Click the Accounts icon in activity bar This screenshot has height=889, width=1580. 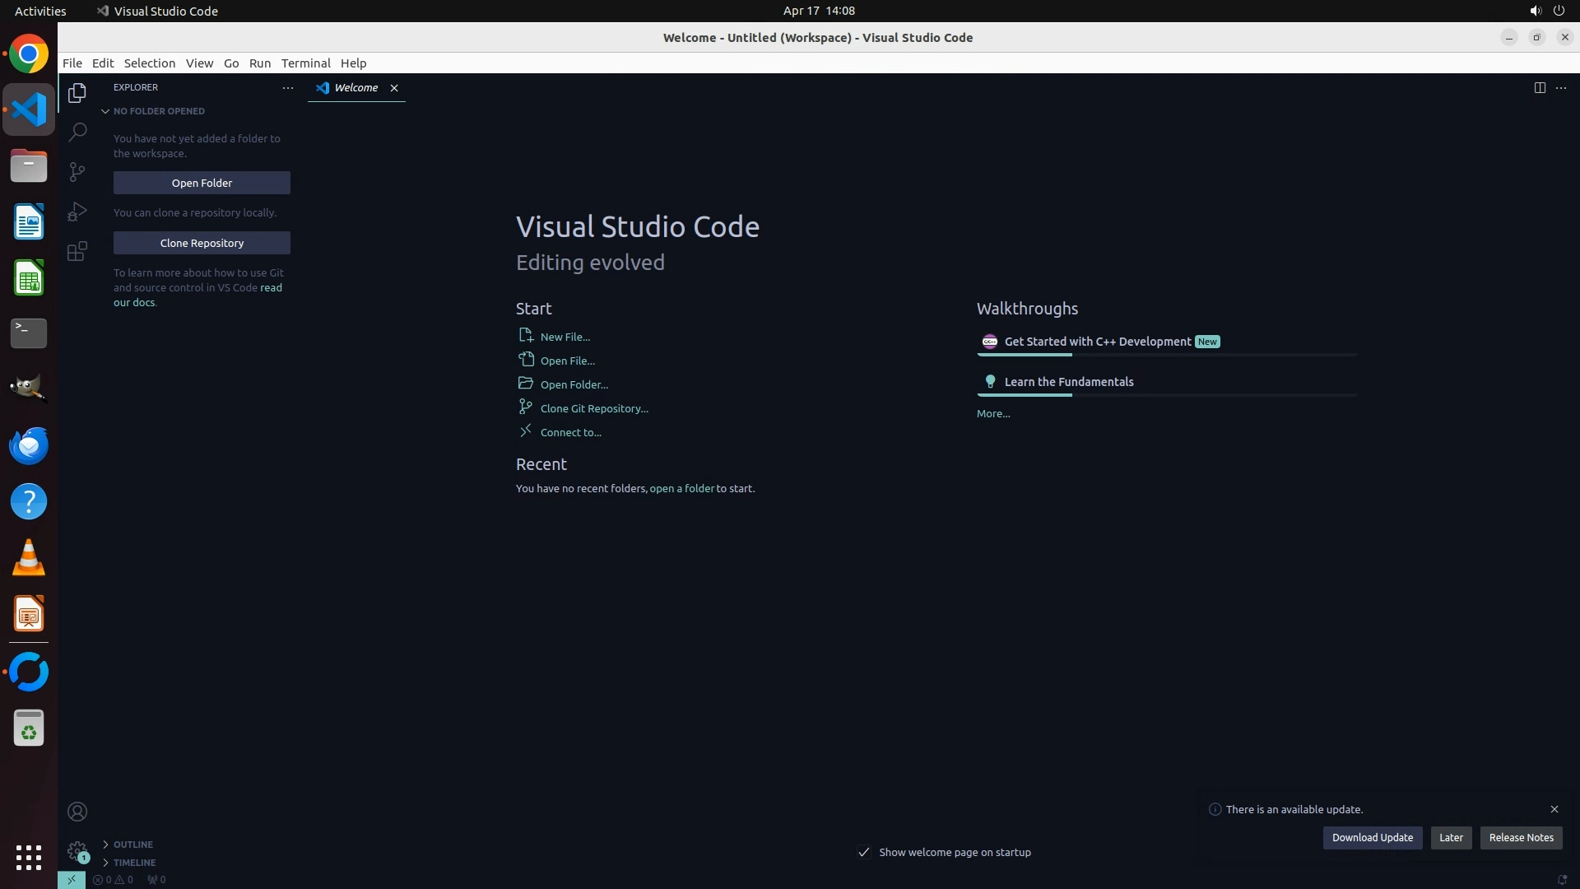coord(77,812)
